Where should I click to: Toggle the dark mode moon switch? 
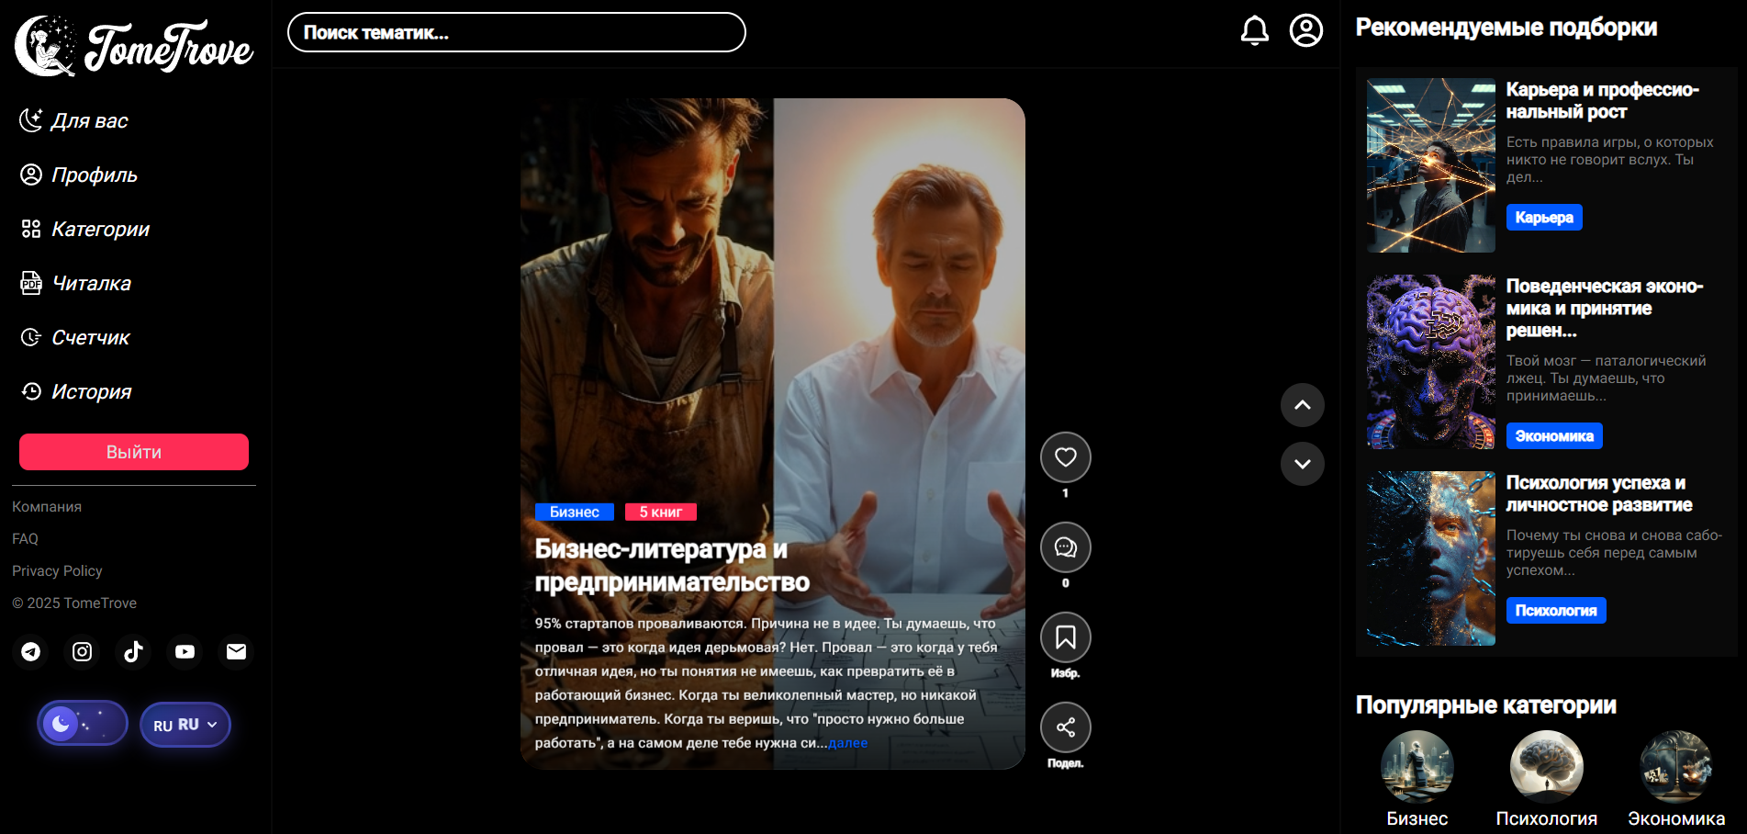coord(83,724)
